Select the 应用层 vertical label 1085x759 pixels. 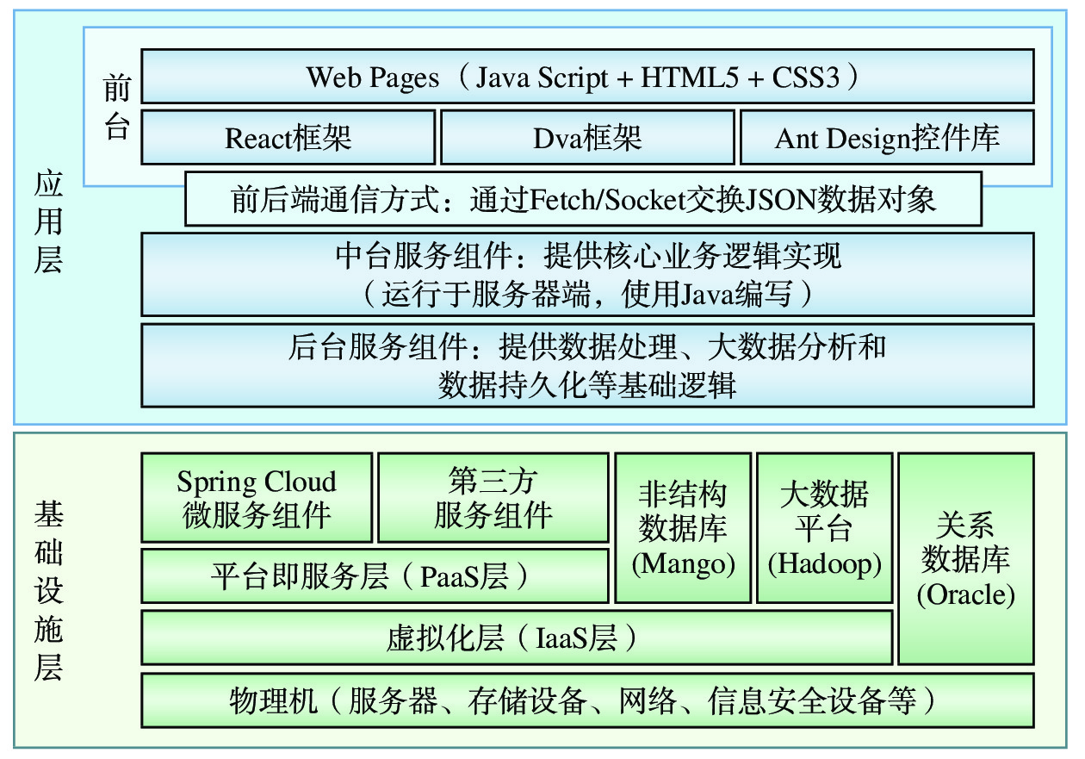pyautogui.click(x=48, y=221)
